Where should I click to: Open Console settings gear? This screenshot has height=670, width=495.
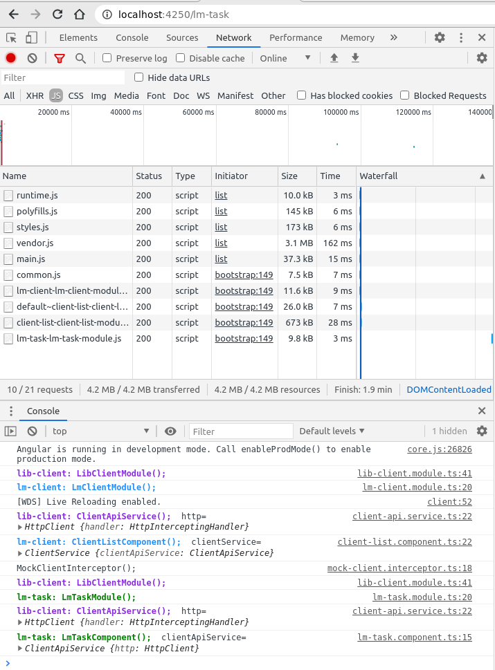point(482,431)
